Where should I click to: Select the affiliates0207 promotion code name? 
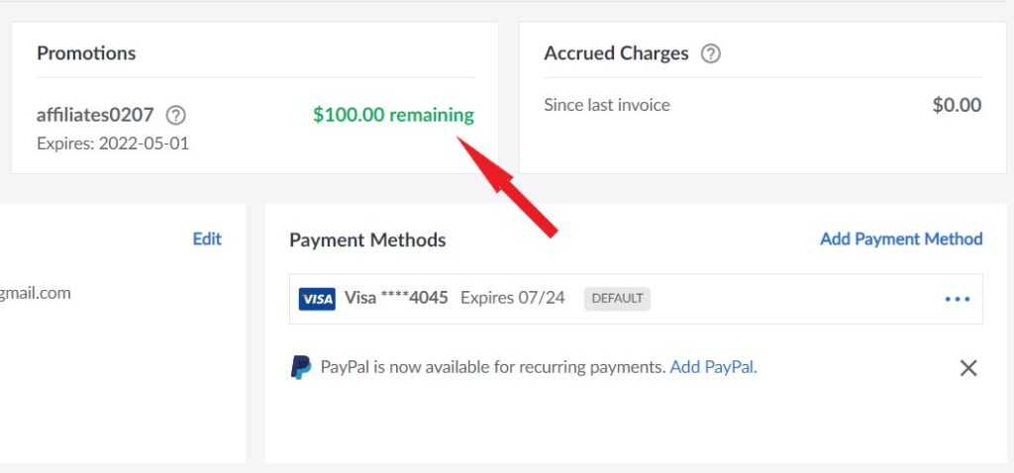[95, 115]
